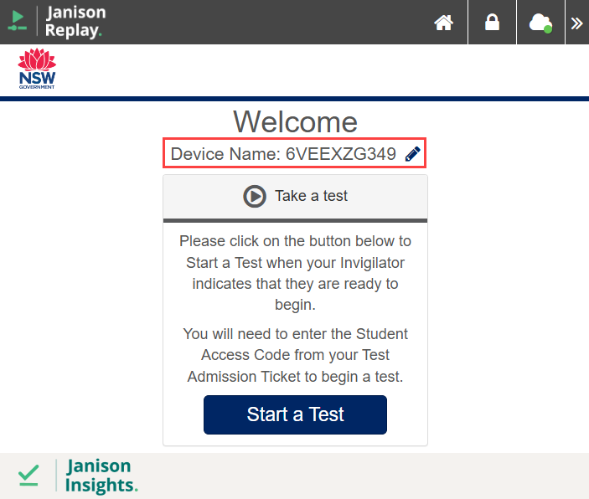Click the Device Name 6VEEXZG349 field

coord(295,153)
